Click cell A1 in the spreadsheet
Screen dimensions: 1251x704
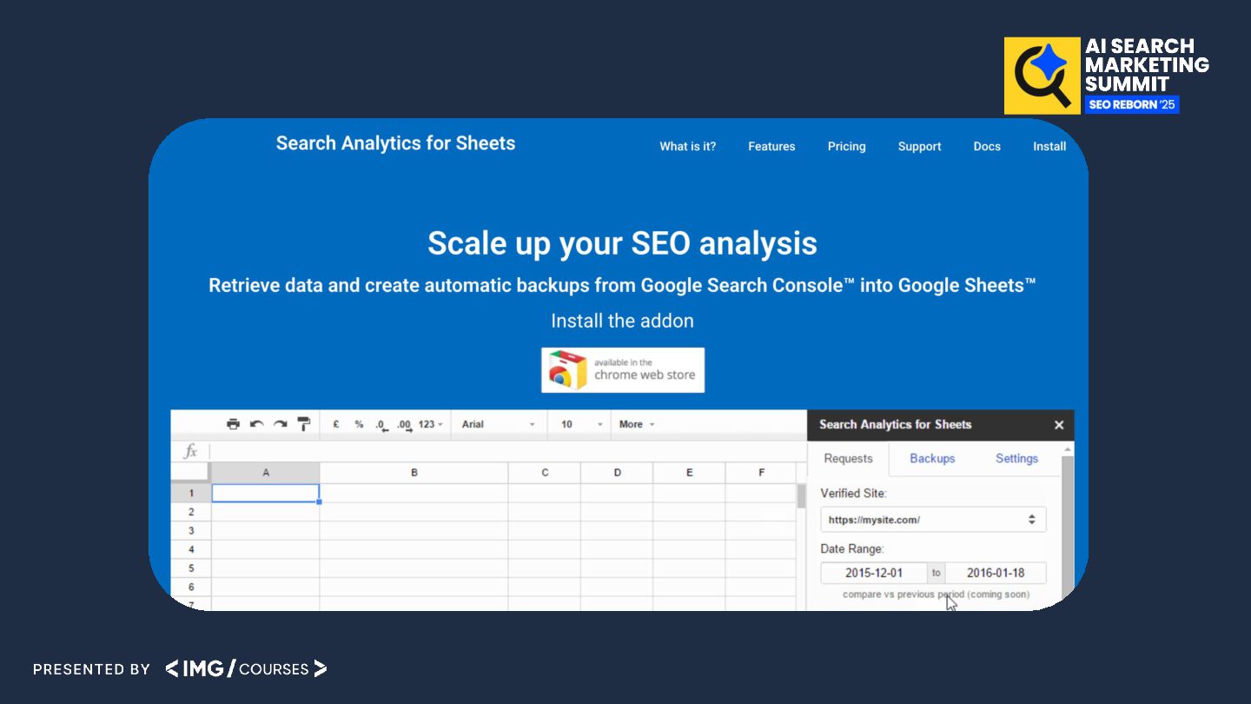[x=266, y=493]
